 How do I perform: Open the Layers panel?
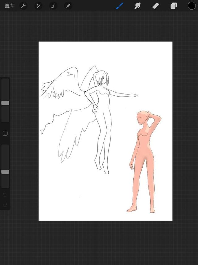point(174,6)
